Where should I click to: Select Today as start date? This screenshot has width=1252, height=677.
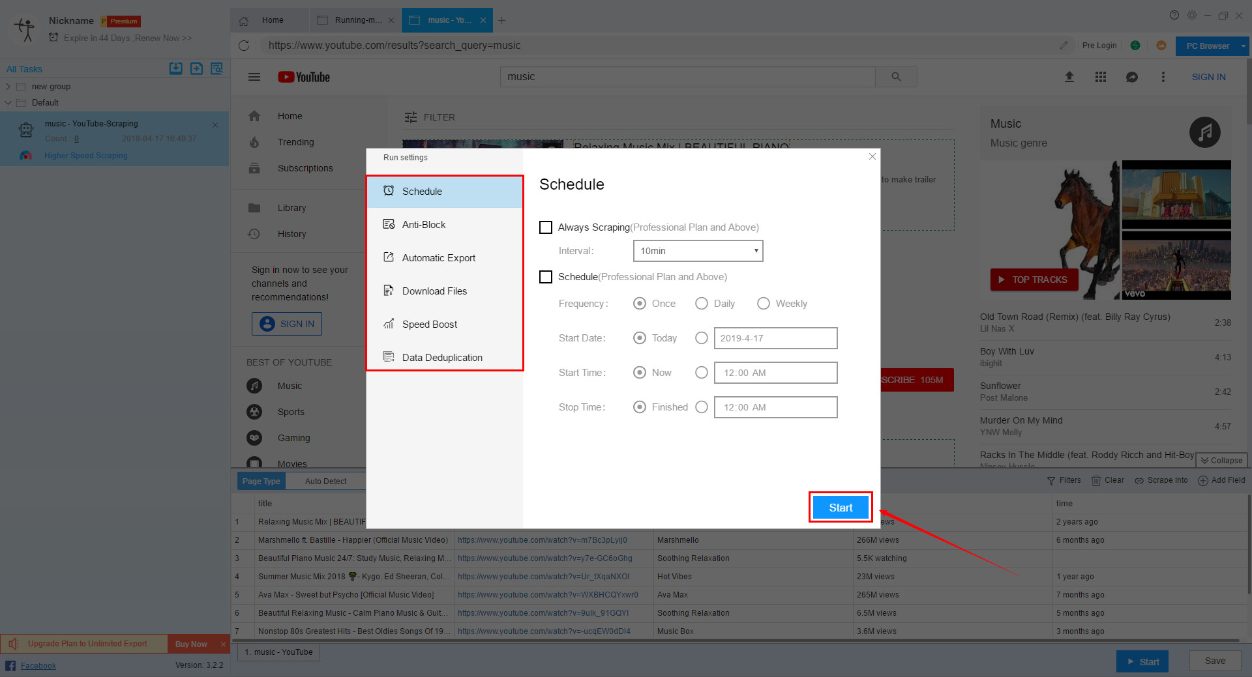[640, 338]
